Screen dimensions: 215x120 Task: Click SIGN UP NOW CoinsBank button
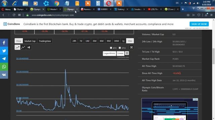[x=199, y=24]
